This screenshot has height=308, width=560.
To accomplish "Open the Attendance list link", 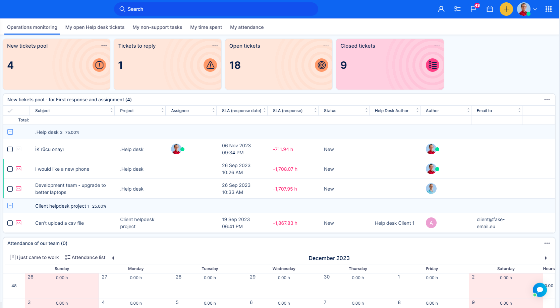I will click(x=85, y=257).
